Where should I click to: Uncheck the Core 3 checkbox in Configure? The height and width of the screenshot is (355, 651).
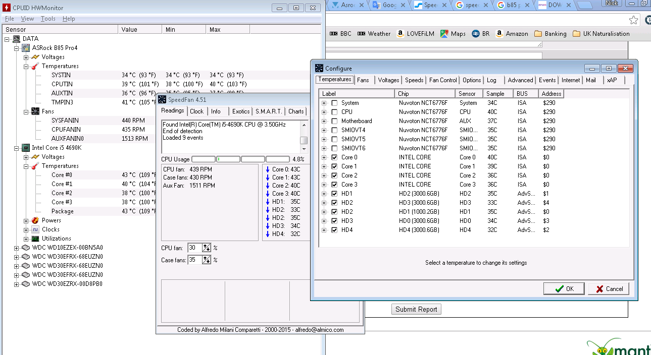(x=334, y=185)
